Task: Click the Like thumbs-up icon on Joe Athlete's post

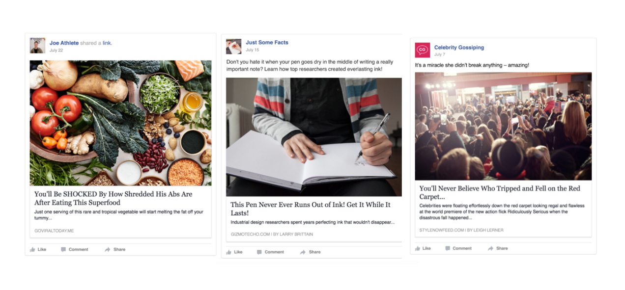Action: pyautogui.click(x=32, y=249)
